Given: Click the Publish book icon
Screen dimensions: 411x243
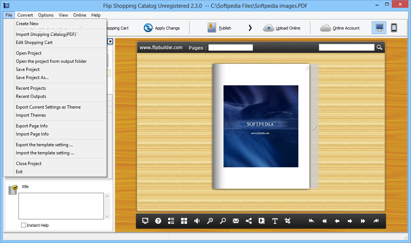Looking at the screenshot, I should point(212,27).
